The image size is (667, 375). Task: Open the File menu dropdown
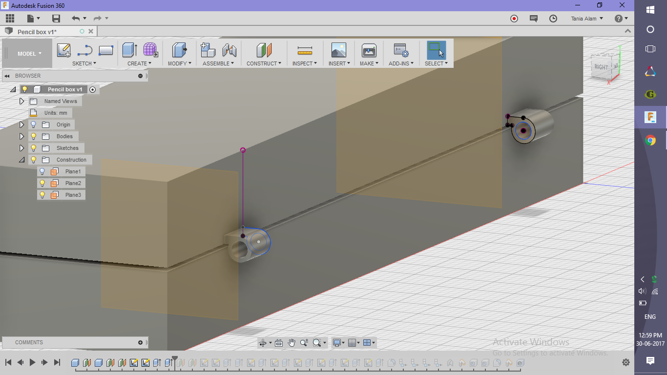click(x=34, y=19)
